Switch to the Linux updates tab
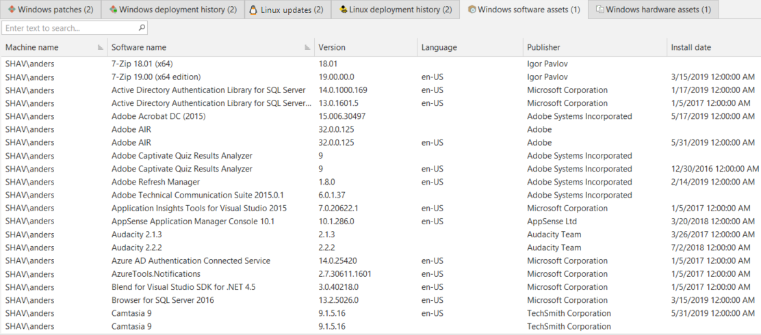The height and width of the screenshot is (335, 761). click(x=287, y=9)
